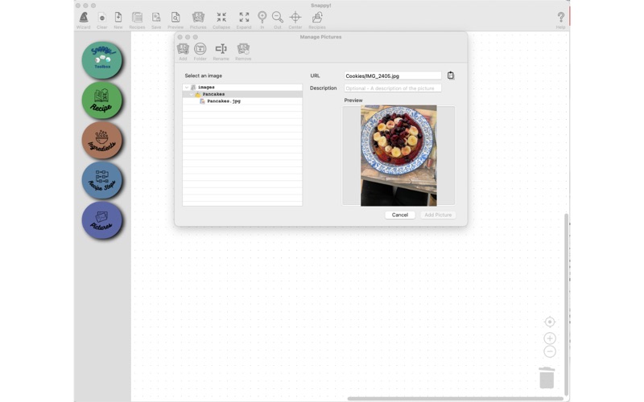Select the Recipe Steps category circle

pos(102,180)
